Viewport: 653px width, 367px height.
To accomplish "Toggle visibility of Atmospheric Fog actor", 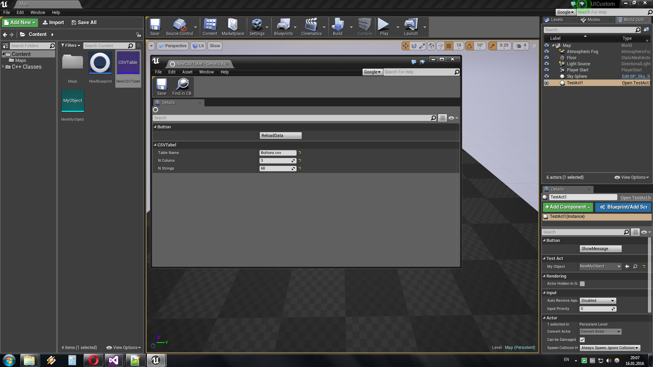I will pyautogui.click(x=547, y=52).
